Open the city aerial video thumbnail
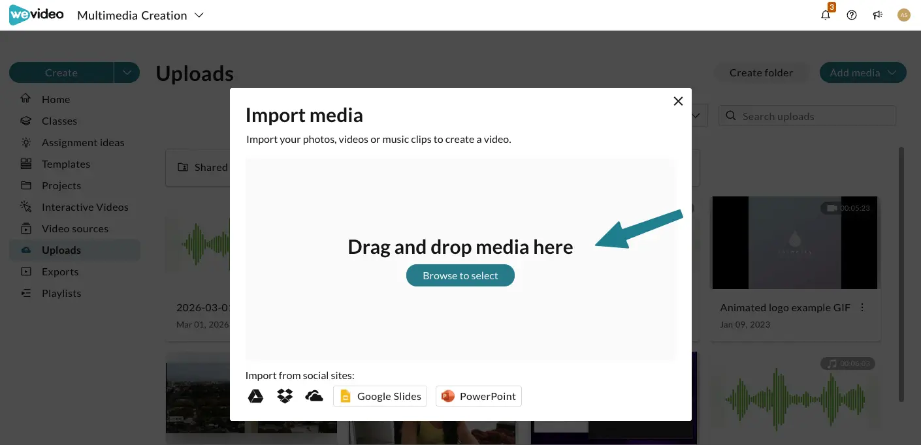Screen dimensions: 921x445 198,398
